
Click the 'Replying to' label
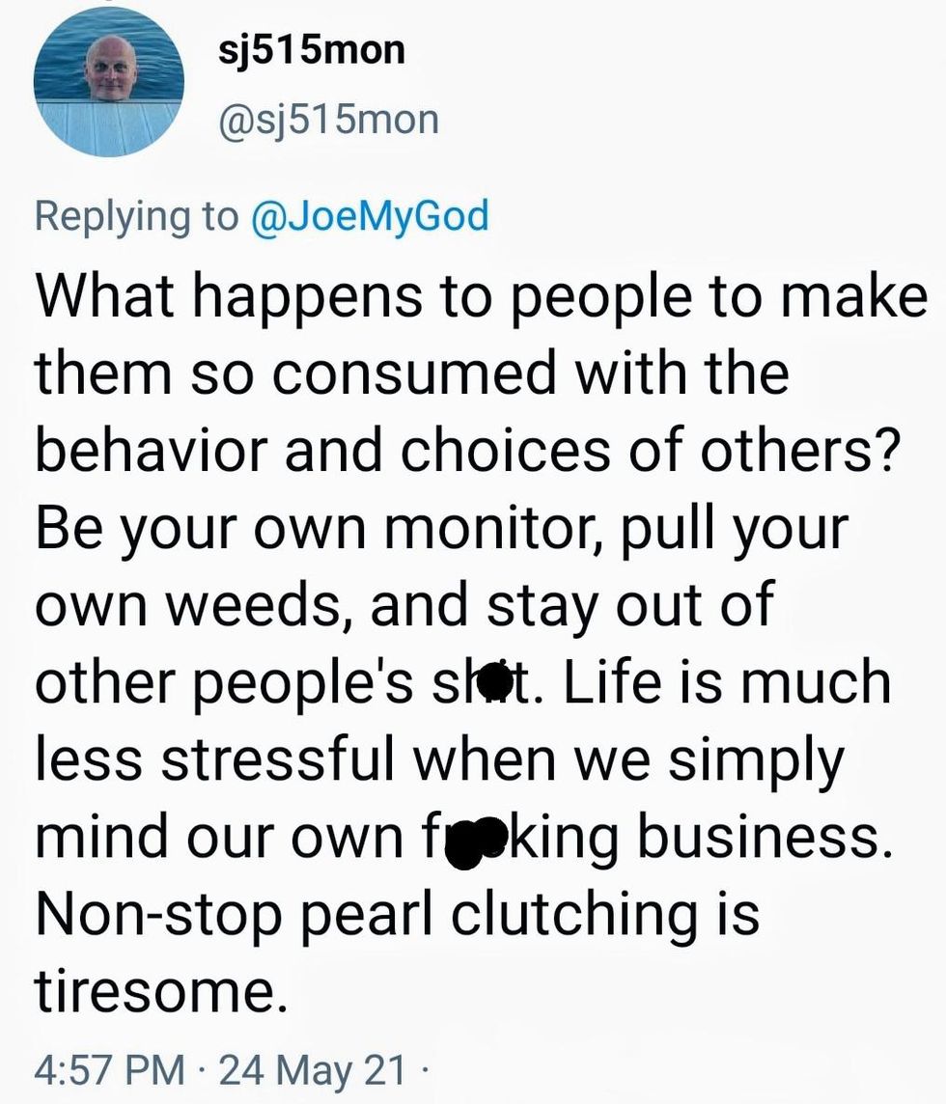tap(135, 214)
